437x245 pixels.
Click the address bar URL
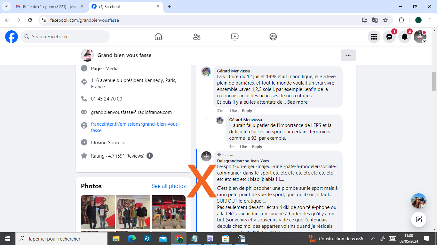point(84,20)
